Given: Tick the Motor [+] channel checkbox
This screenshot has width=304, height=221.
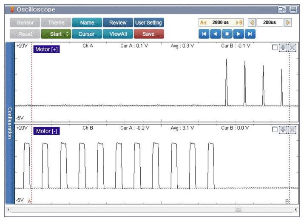Looking at the screenshot, I should (x=275, y=48).
